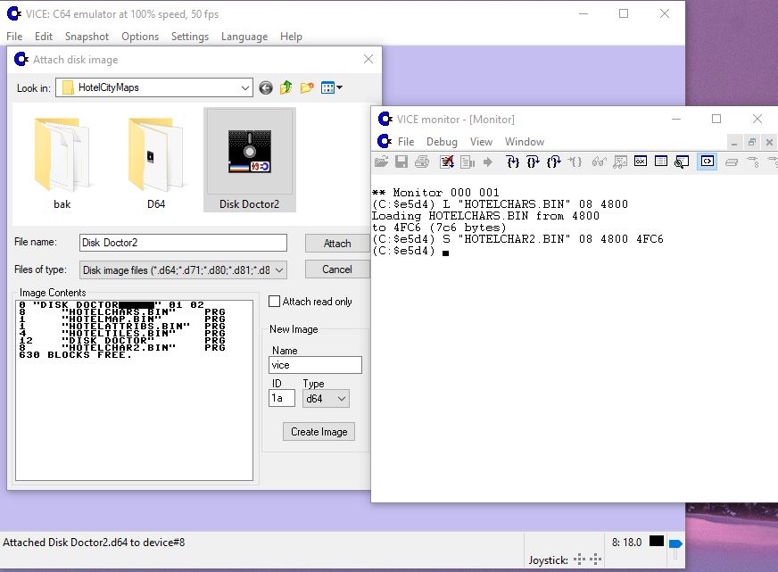Open the File menu in VICE monitor
The width and height of the screenshot is (778, 572).
[406, 141]
